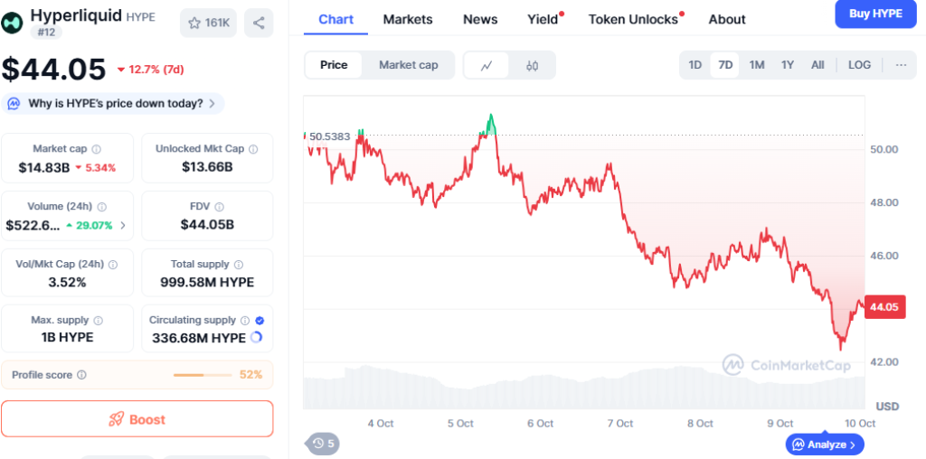Click the share icon button
This screenshot has width=926, height=459.
pos(259,23)
